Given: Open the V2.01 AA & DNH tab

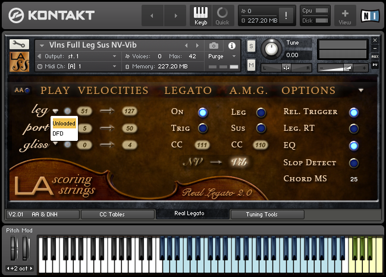Looking at the screenshot, I should click(x=43, y=215).
